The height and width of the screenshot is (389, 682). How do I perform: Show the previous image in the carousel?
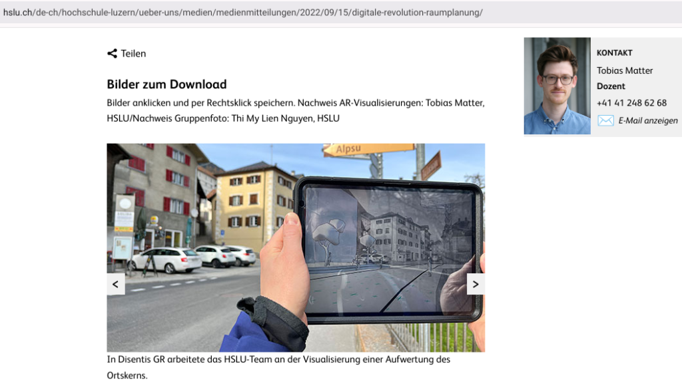pyautogui.click(x=115, y=285)
